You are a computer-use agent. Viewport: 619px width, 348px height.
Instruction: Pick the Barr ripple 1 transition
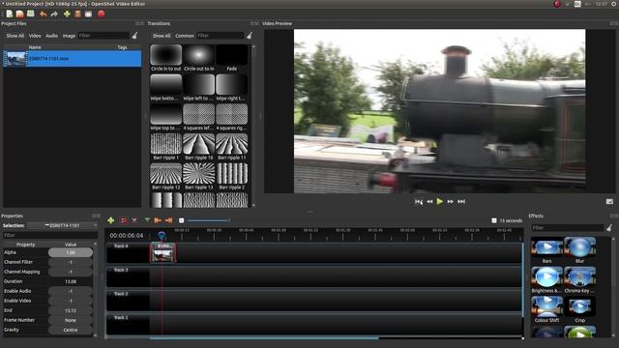coord(165,146)
